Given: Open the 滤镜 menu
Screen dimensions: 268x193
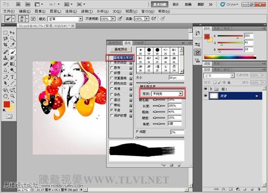Looking at the screenshot, I should [x=87, y=11].
